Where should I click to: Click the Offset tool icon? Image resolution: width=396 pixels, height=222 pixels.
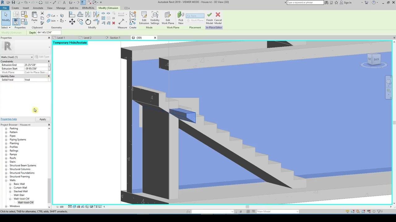tap(80, 14)
